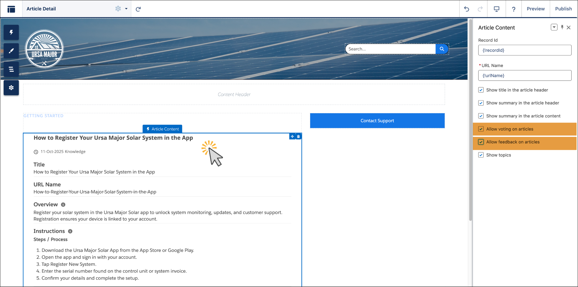This screenshot has height=287, width=578.
Task: Click the article heading How to Register
Action: [113, 138]
